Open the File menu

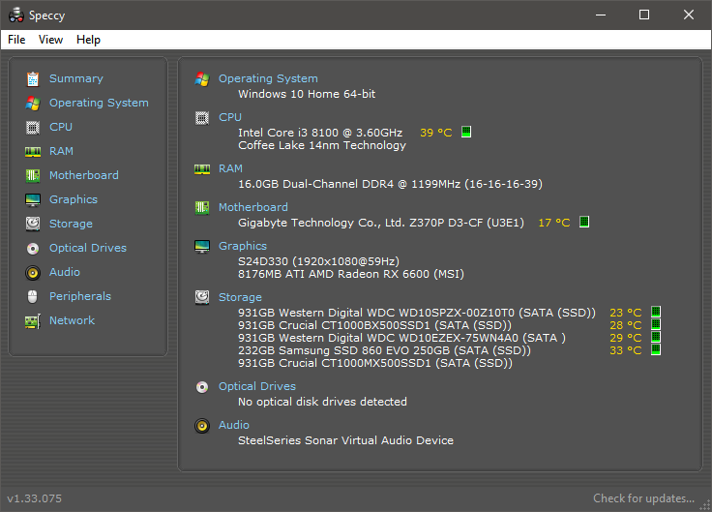click(16, 40)
